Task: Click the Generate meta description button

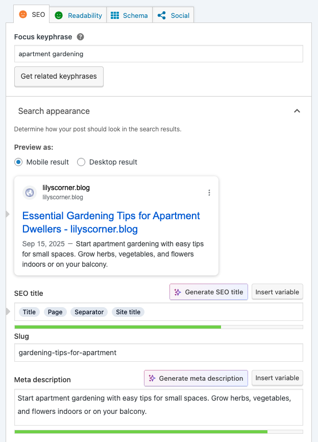Action: pyautogui.click(x=195, y=378)
